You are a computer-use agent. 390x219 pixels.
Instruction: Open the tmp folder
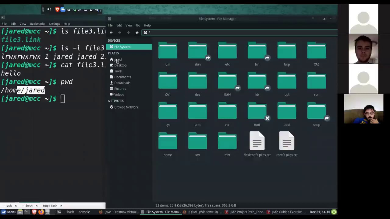click(x=287, y=54)
